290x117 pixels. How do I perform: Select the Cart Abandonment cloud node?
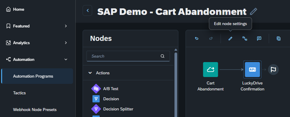click(210, 70)
